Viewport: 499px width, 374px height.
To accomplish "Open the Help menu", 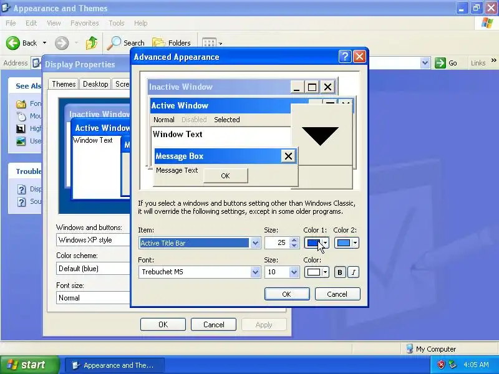I will pyautogui.click(x=141, y=23).
